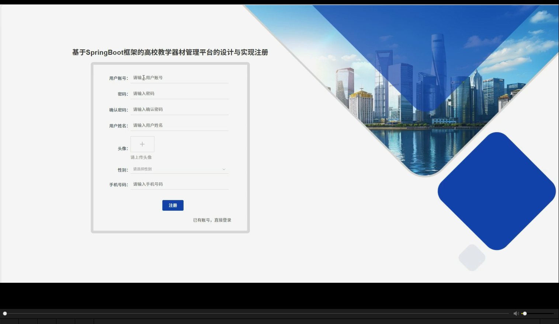Click the 请输入用户姓名 name field
This screenshot has width=559, height=324.
click(180, 125)
